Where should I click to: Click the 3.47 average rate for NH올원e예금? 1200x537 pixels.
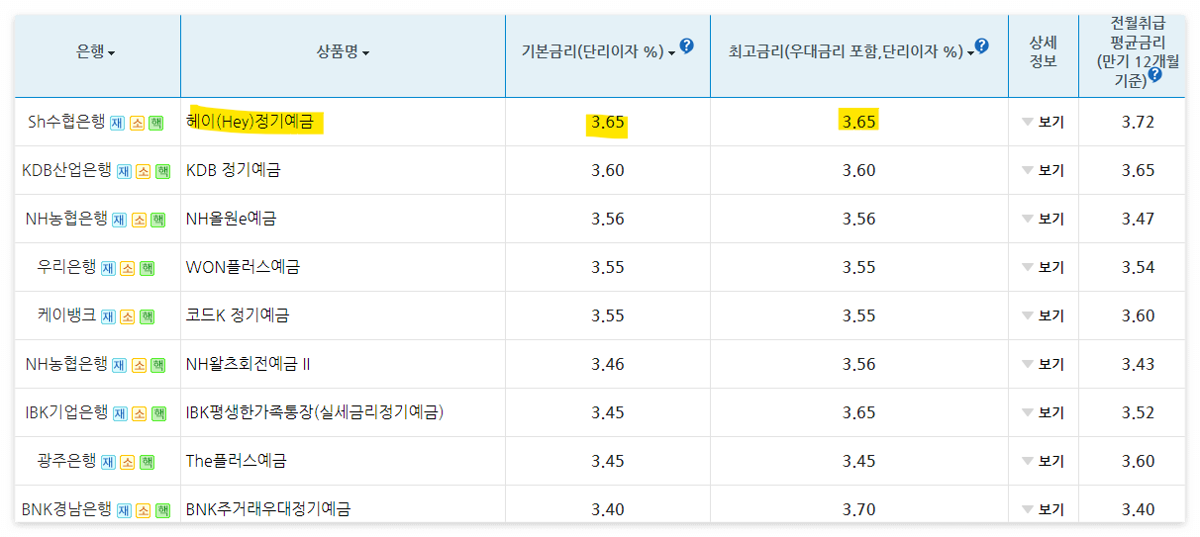point(1139,220)
